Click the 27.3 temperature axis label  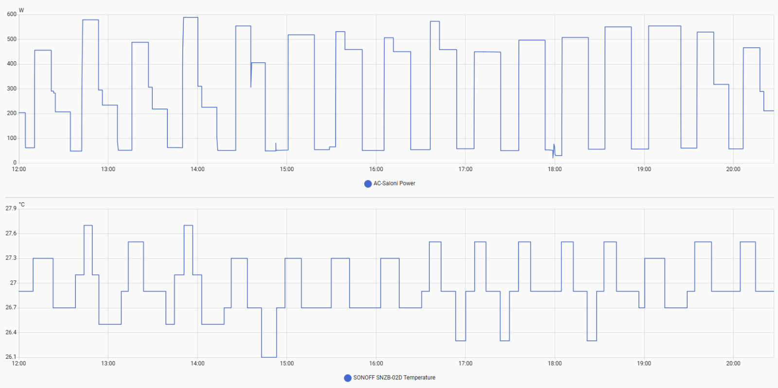(x=11, y=258)
